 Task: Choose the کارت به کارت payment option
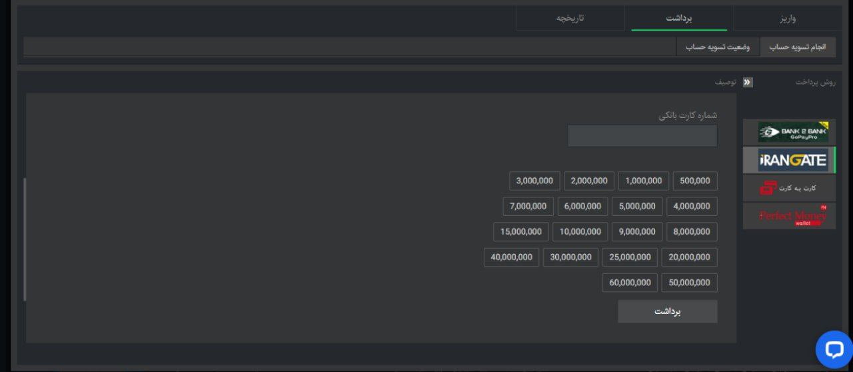click(789, 188)
